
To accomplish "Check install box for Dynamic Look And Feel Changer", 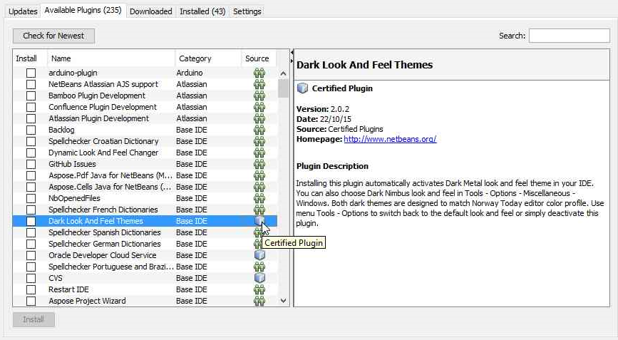I will click(x=31, y=153).
